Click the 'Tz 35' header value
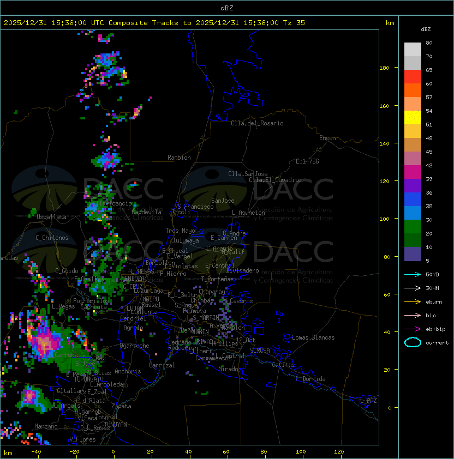Image resolution: width=454 pixels, height=459 pixels. click(294, 23)
